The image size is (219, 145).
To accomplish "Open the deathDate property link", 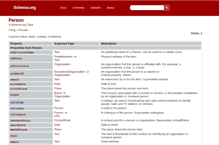I will (x=18, y=125).
